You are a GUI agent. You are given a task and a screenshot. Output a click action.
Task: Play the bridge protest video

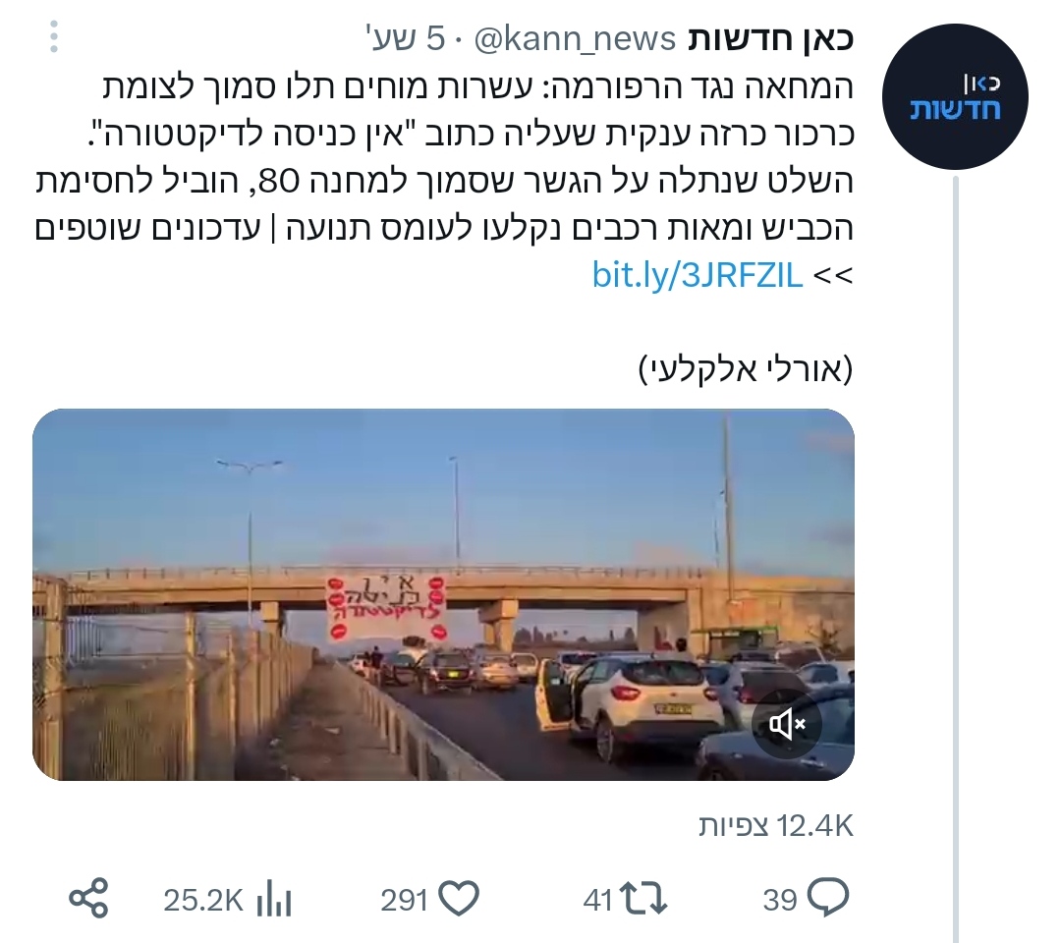(443, 594)
